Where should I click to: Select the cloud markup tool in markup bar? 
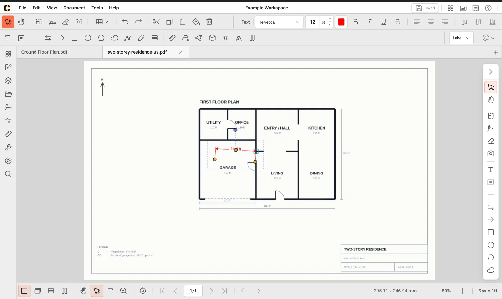click(115, 38)
